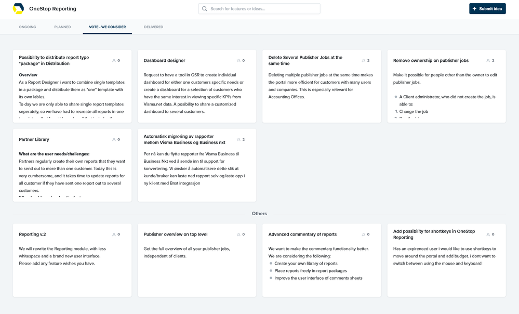Click the voter icon on Automatisk migrering card

[x=238, y=139]
